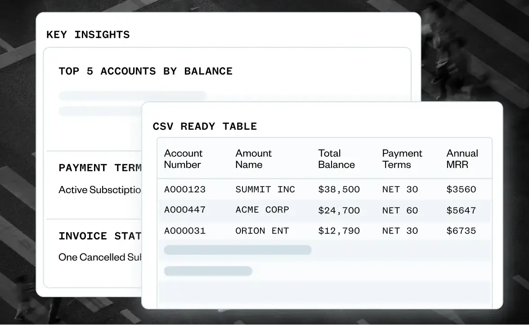Click the CSV READY TABLE heading
Image resolution: width=529 pixels, height=325 pixels.
(205, 126)
